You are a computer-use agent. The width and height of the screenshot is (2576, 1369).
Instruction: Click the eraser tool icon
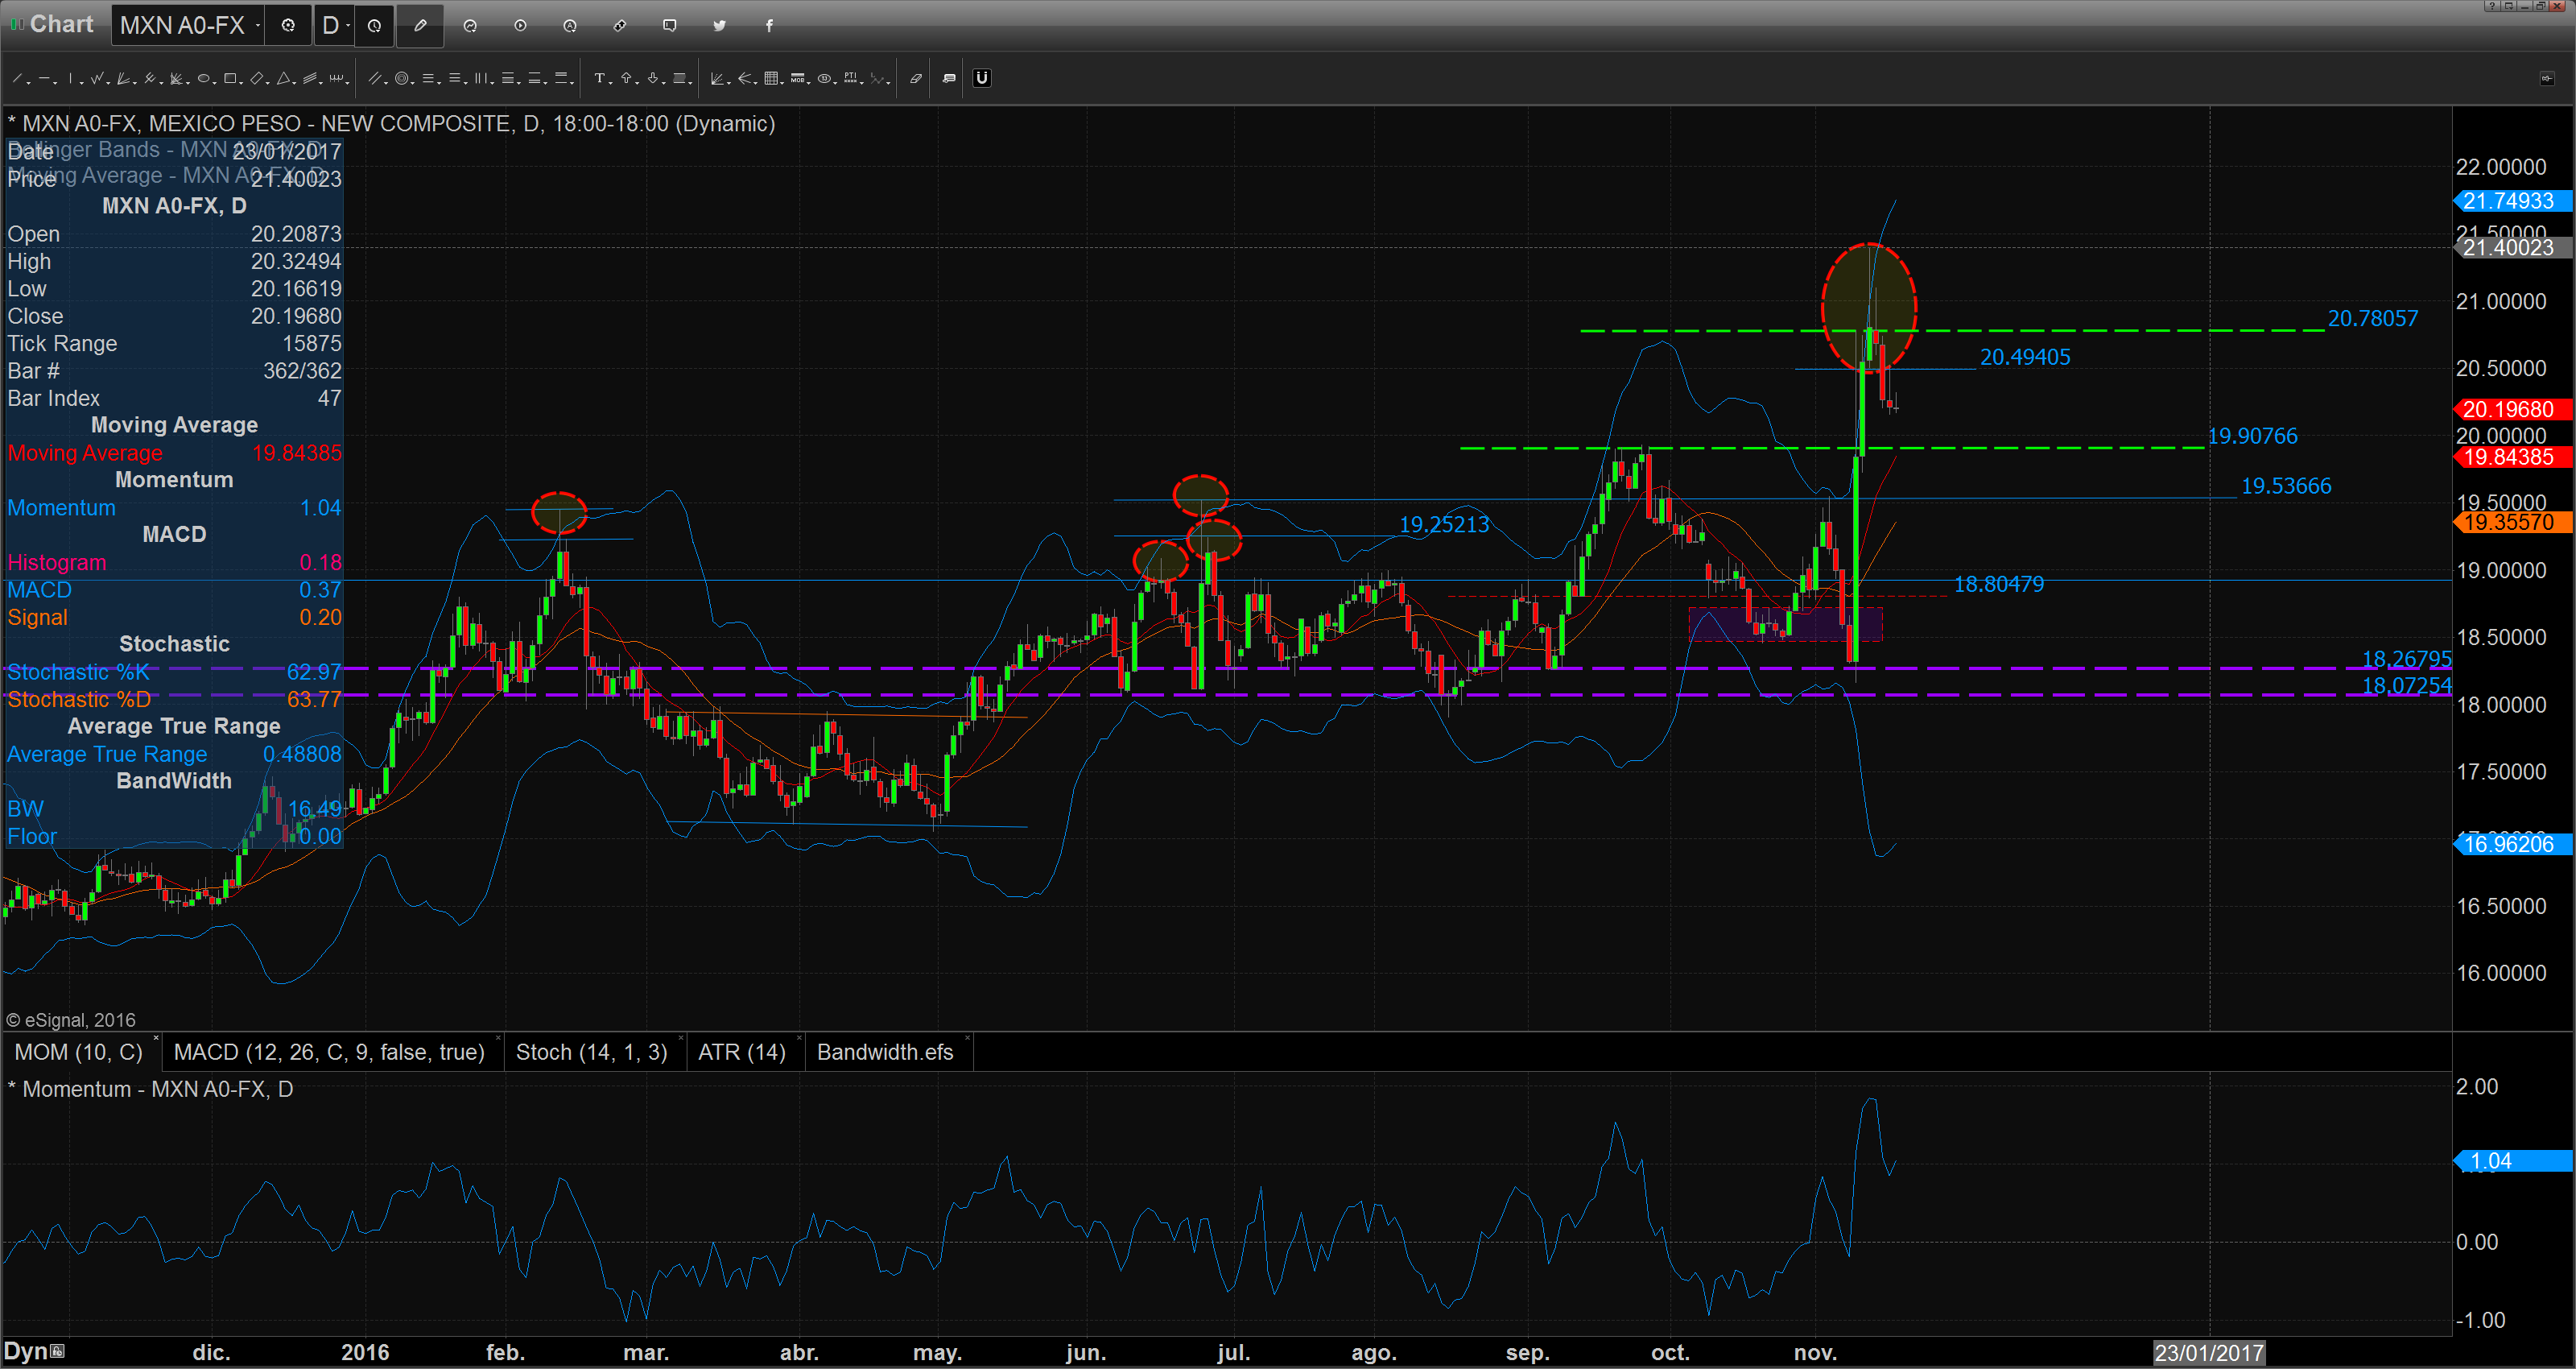[916, 78]
